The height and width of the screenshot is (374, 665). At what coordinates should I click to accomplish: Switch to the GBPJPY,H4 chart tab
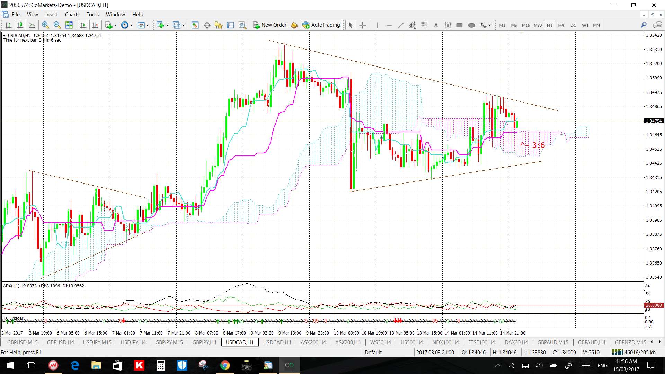[204, 342]
